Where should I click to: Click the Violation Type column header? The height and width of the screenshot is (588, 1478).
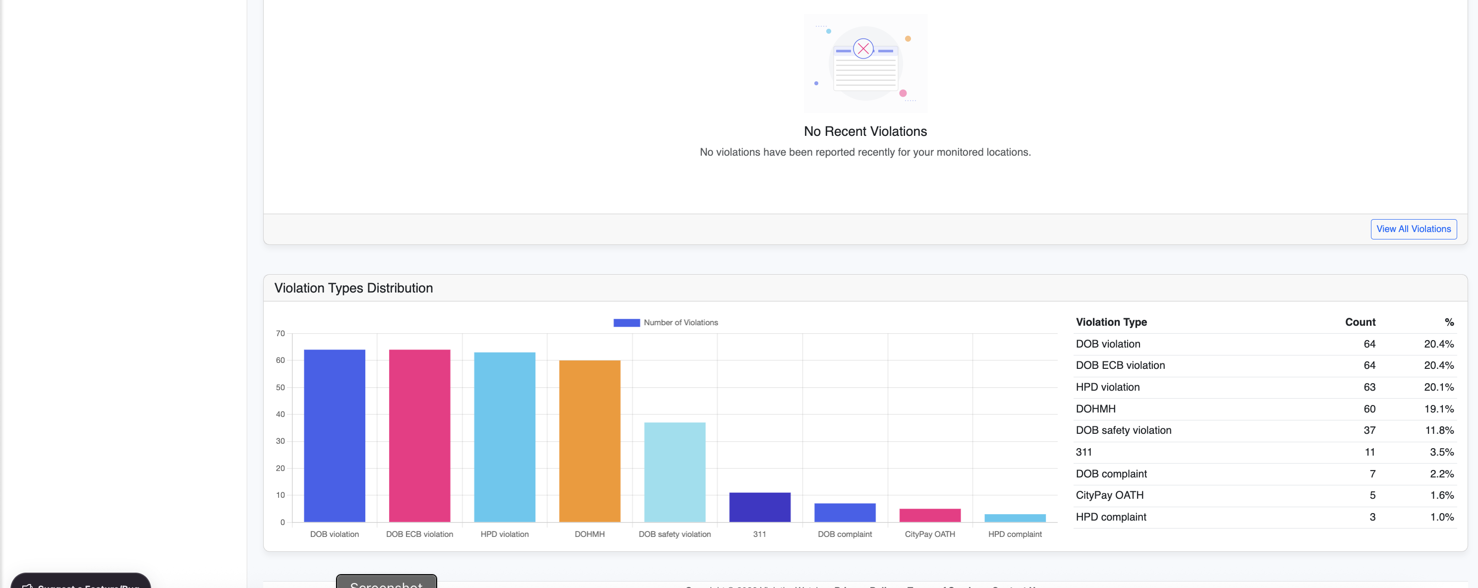pyautogui.click(x=1111, y=322)
